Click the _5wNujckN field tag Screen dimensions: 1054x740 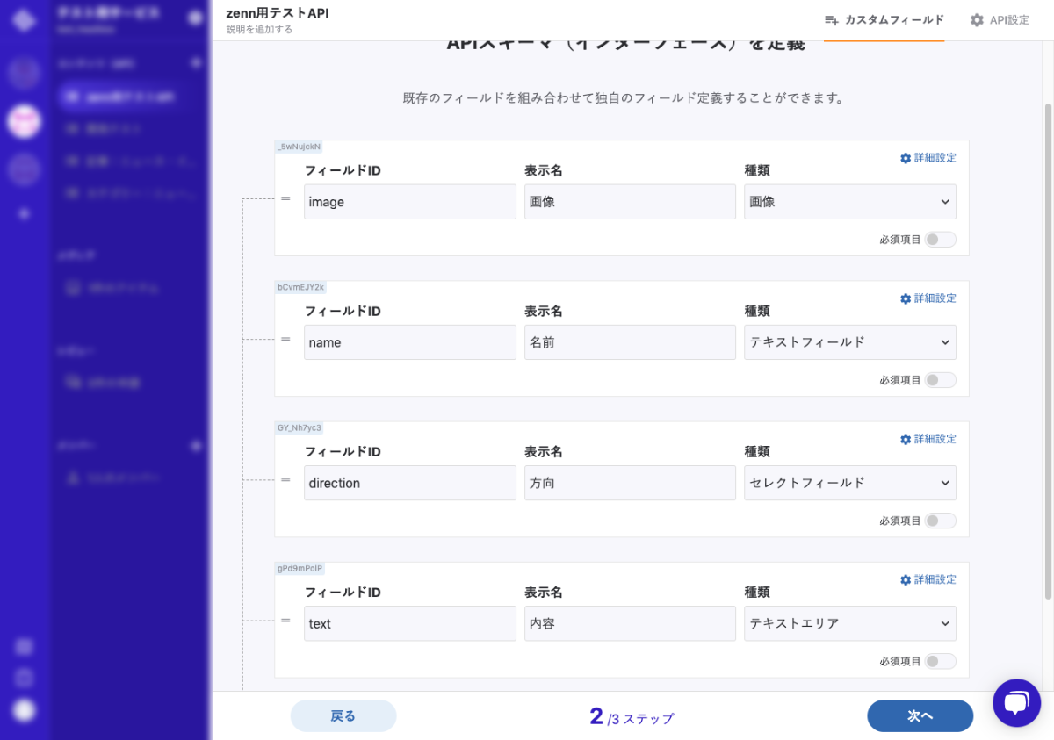[x=299, y=147]
